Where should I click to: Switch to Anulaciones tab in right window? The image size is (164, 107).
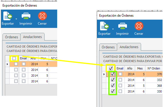[129, 47]
